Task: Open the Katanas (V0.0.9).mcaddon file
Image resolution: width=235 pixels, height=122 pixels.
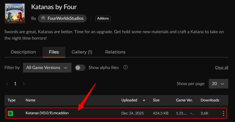Action: click(x=47, y=113)
